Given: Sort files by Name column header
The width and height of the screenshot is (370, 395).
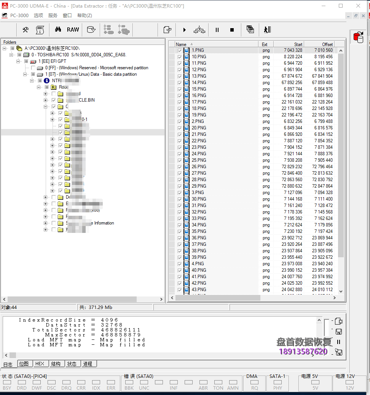Looking at the screenshot, I should click(217, 45).
